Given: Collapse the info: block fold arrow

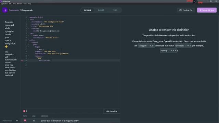Looking at the screenshot, I should pyautogui.click(x=28, y=19).
